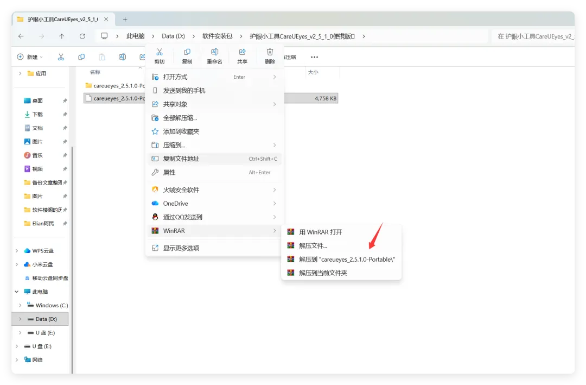Open the 打开方式 menu entry
This screenshot has height=385, width=586.
[214, 77]
